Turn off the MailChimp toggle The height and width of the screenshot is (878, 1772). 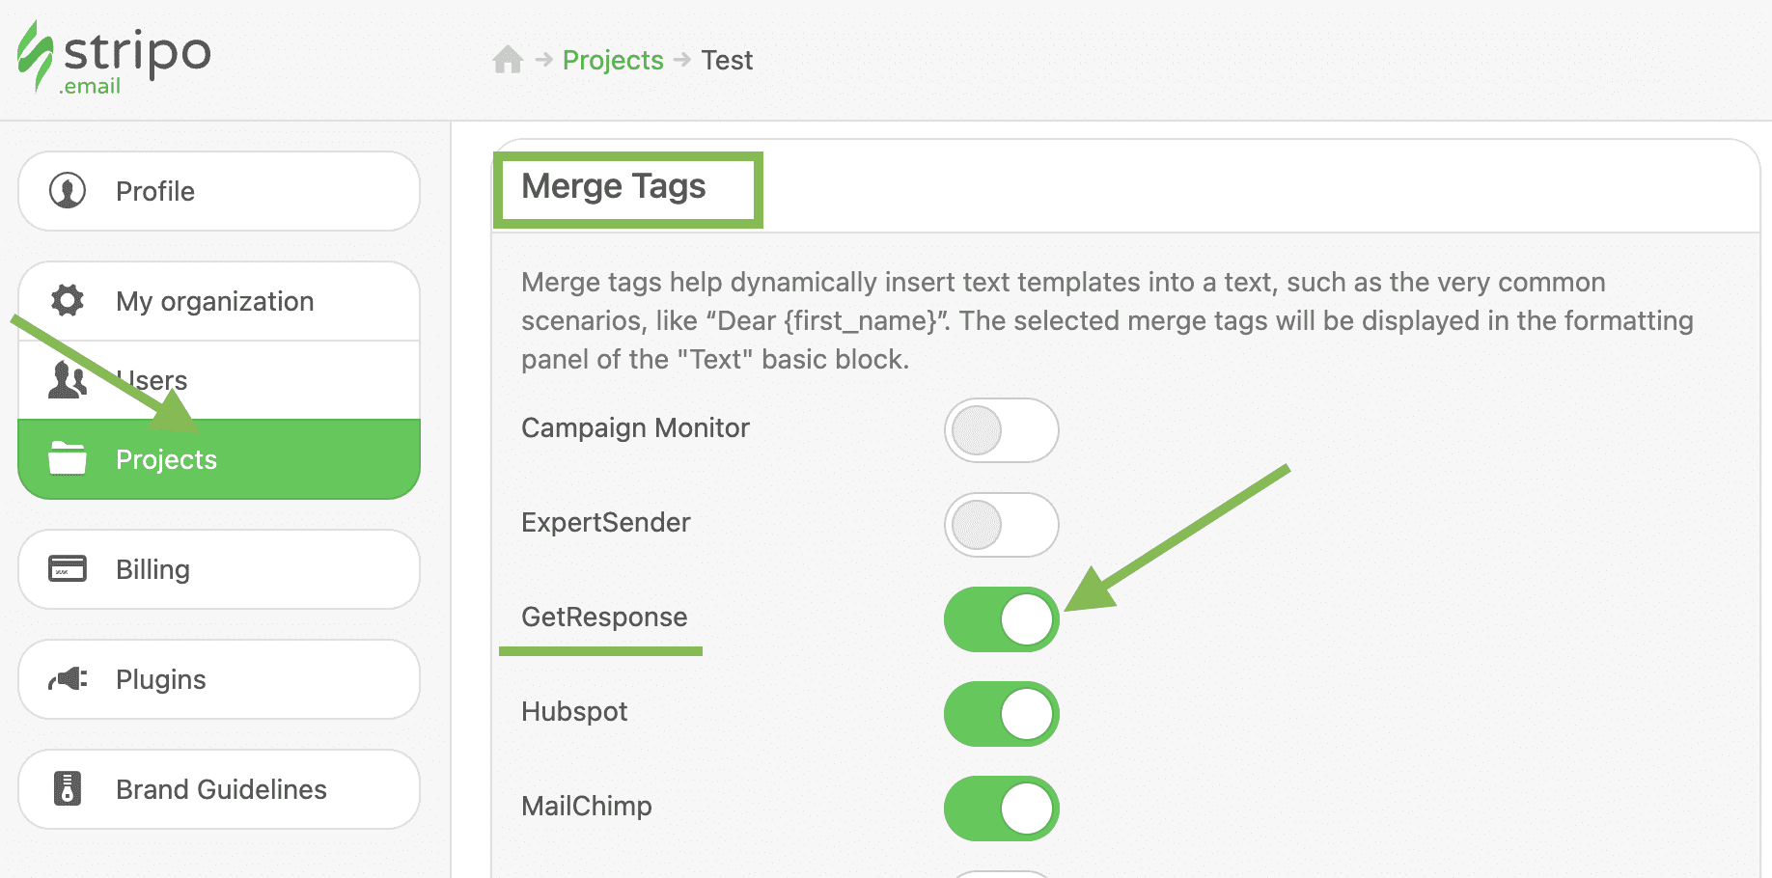(1001, 808)
